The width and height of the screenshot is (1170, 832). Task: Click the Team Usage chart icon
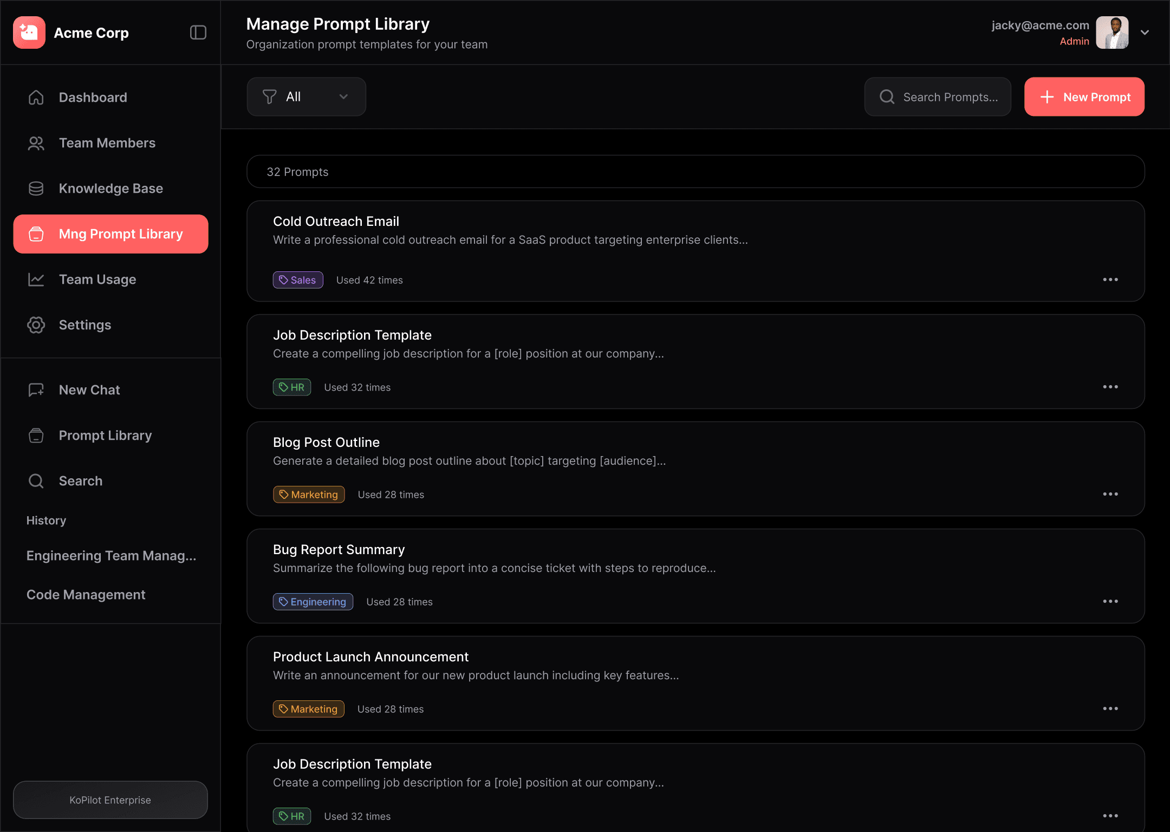click(36, 279)
